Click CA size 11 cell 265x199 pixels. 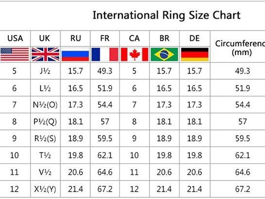(x=134, y=172)
